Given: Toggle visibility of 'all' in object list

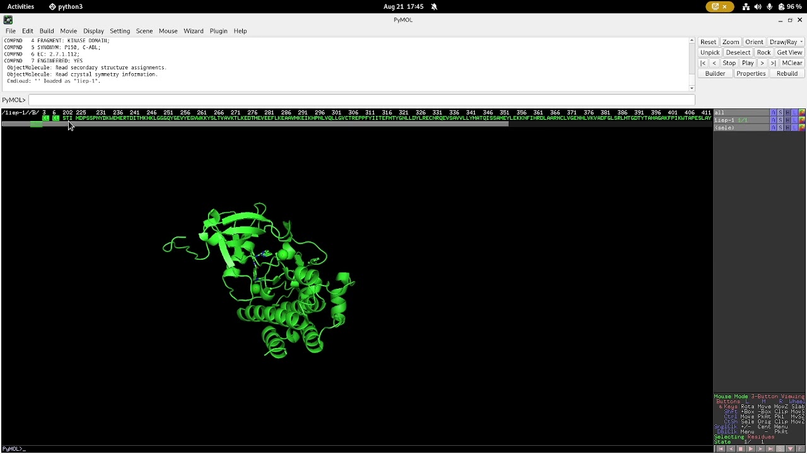Looking at the screenshot, I should tap(741, 113).
